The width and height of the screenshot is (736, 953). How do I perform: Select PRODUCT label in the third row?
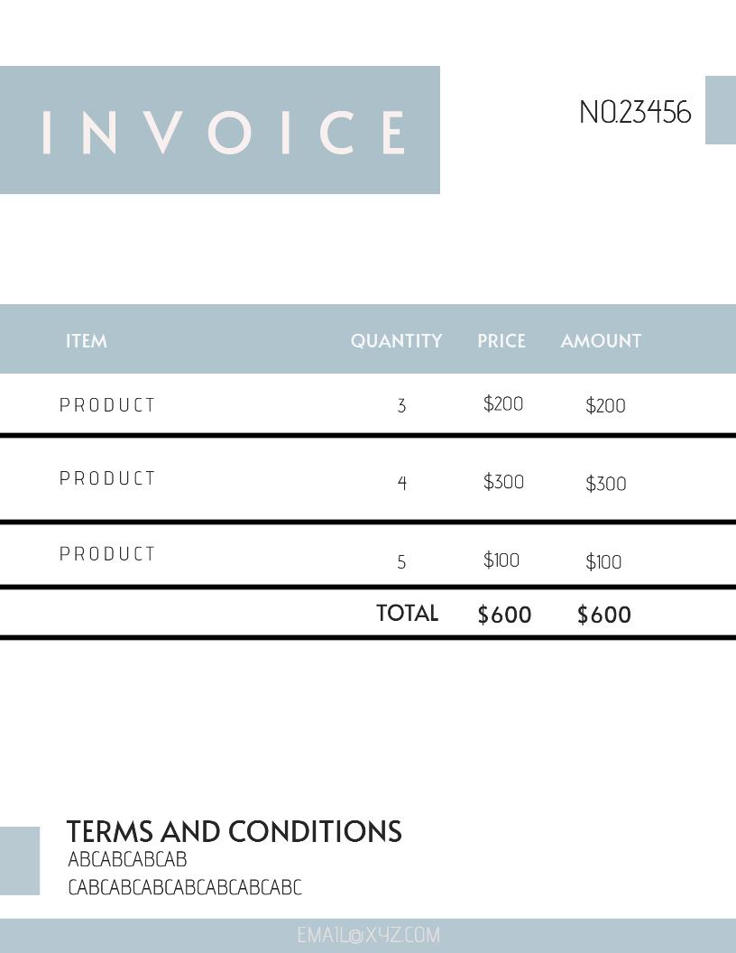tap(107, 554)
